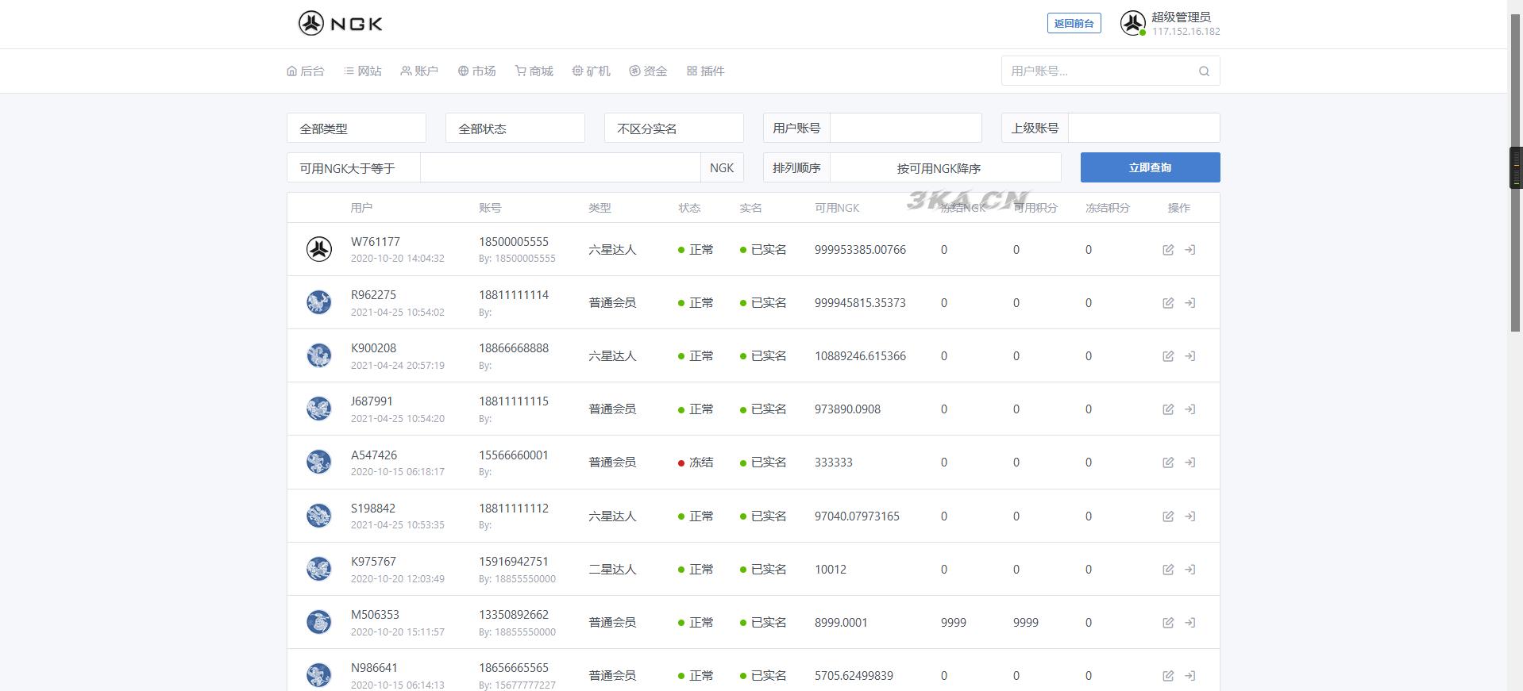Screen dimensions: 1523x691
Task: Click the login-as icon for user K975767
Action: click(x=1189, y=570)
